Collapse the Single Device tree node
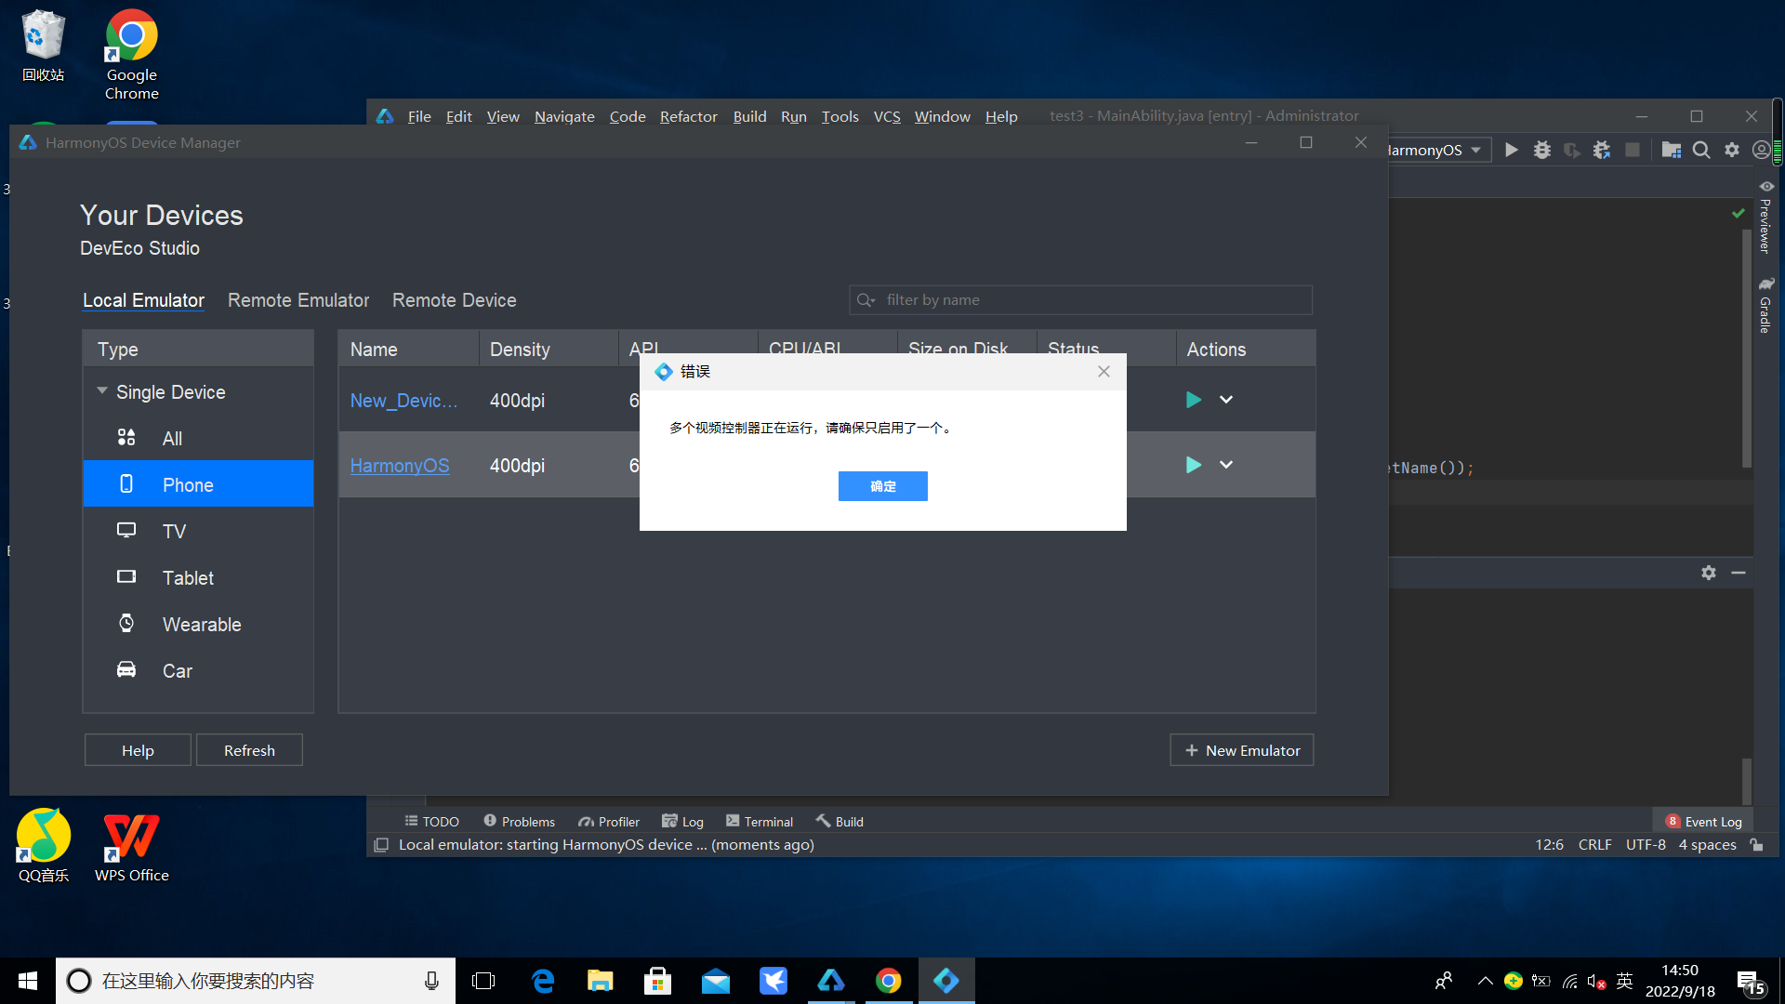The width and height of the screenshot is (1785, 1004). tap(102, 391)
